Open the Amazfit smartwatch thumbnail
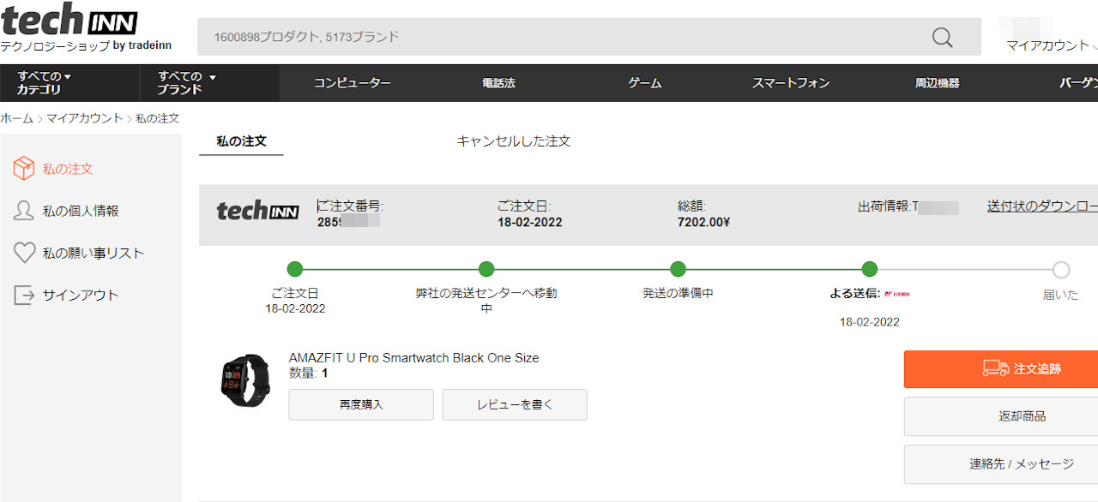 (x=245, y=380)
